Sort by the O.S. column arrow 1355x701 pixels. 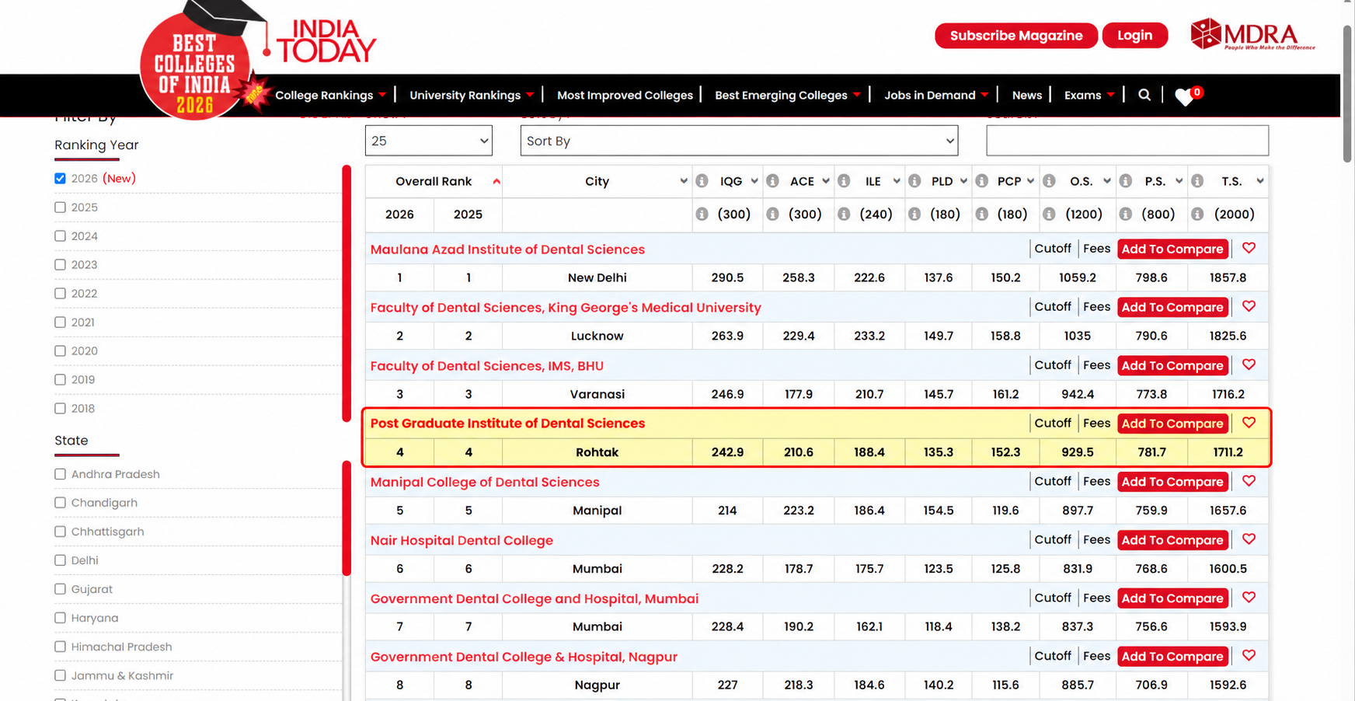1106,181
